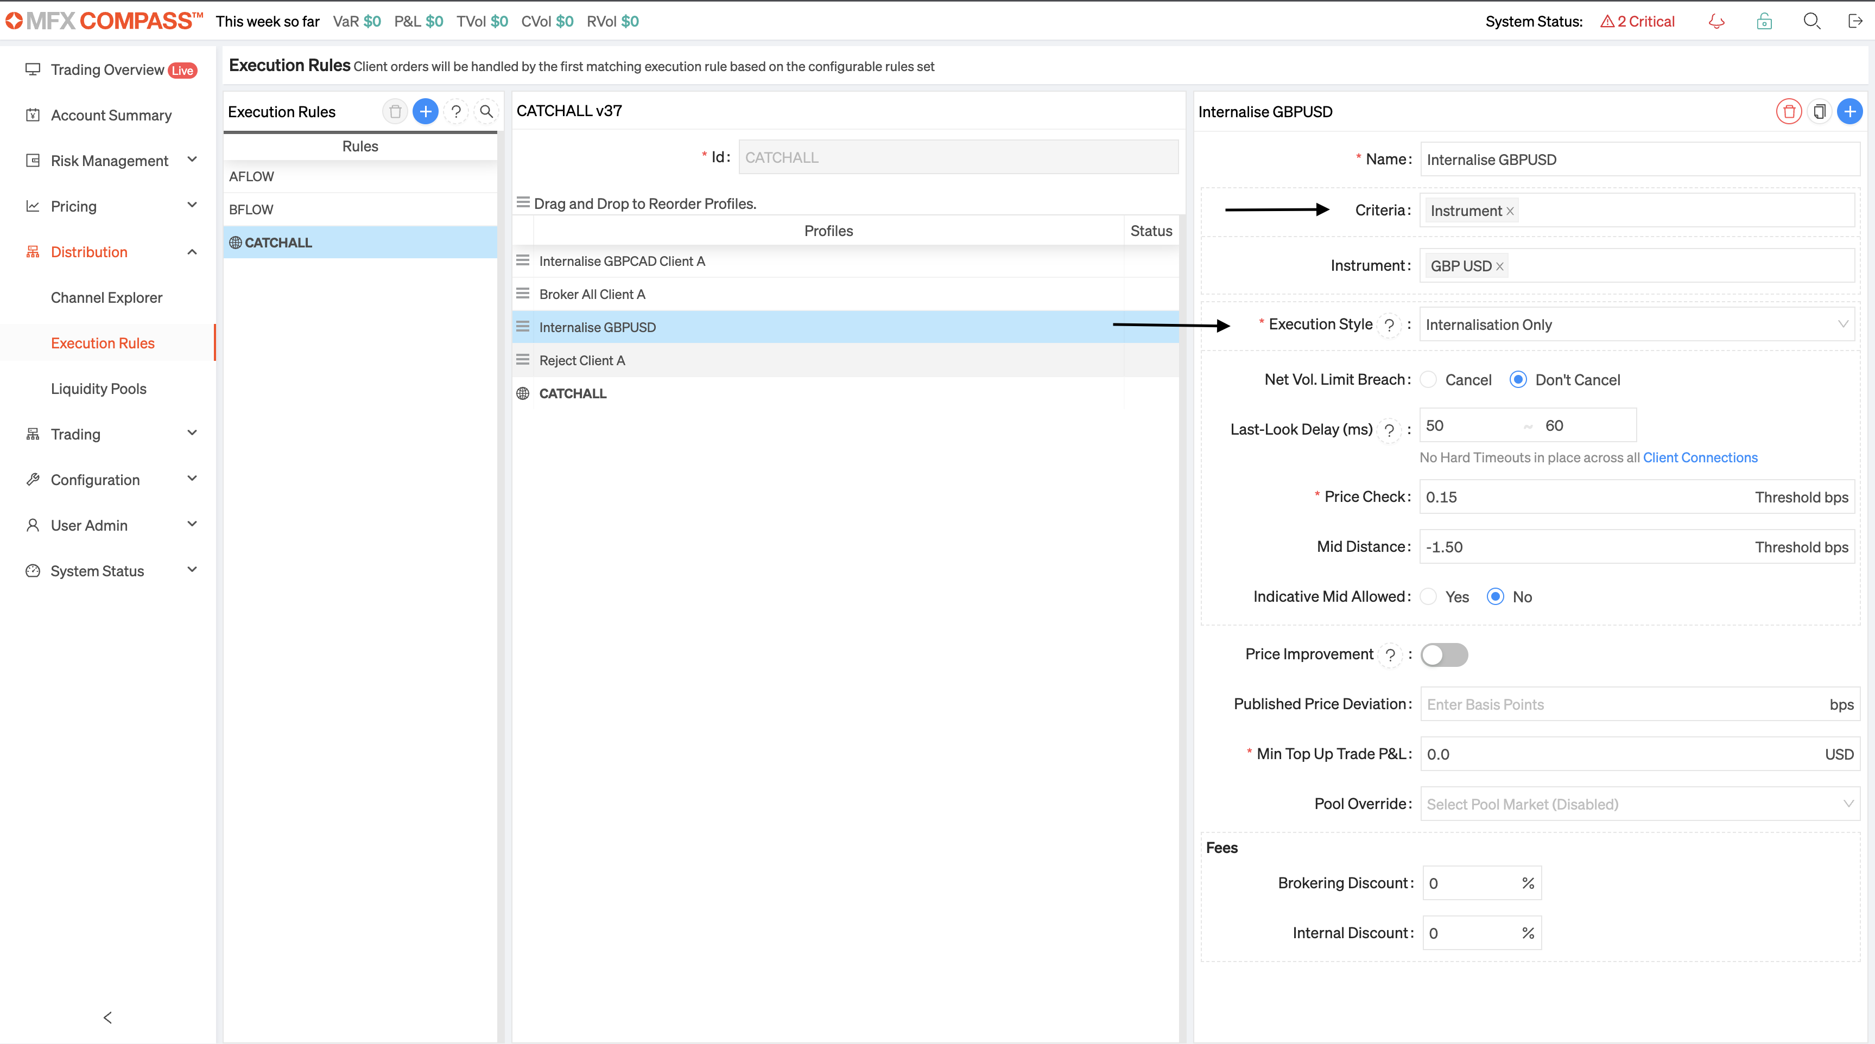Viewport: 1875px width, 1044px height.
Task: Select Yes for Indicative Mid Allowed
Action: [x=1429, y=596]
